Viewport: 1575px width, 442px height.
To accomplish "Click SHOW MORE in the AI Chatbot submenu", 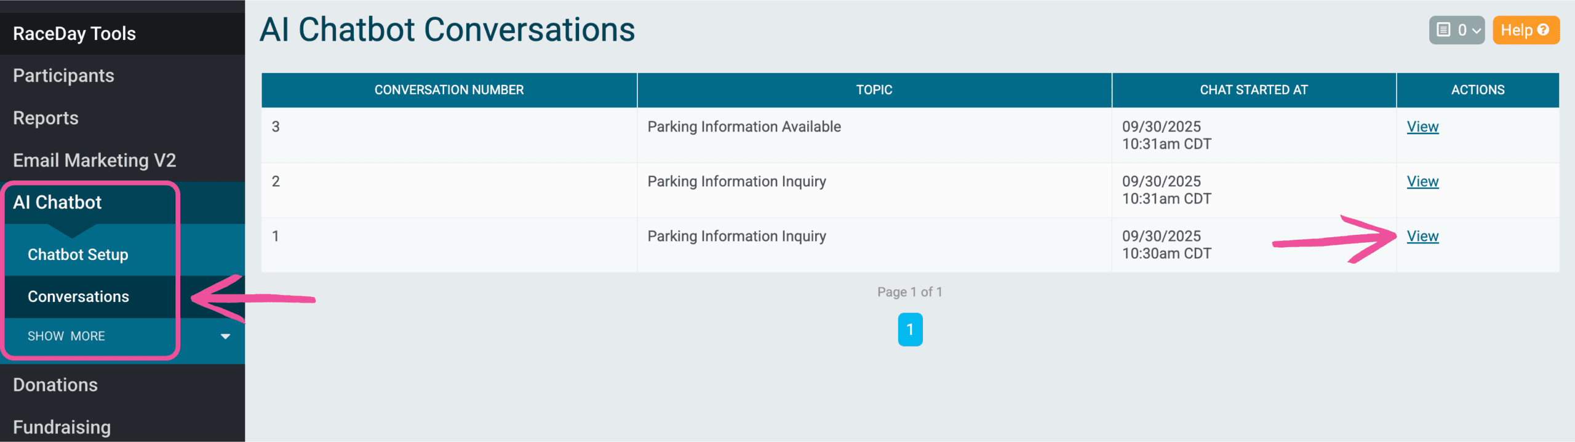I will pos(66,336).
